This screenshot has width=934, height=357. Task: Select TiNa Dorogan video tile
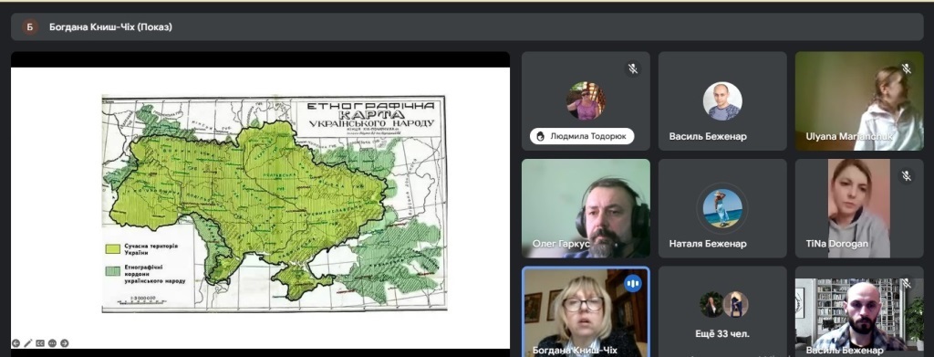click(x=859, y=208)
